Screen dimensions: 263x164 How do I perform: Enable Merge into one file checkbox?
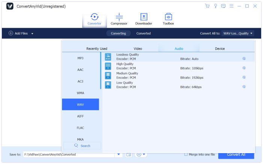[x=186, y=154]
